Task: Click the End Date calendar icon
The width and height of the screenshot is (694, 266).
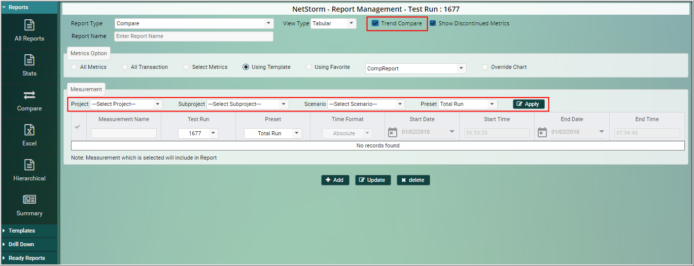Action: tap(541, 132)
